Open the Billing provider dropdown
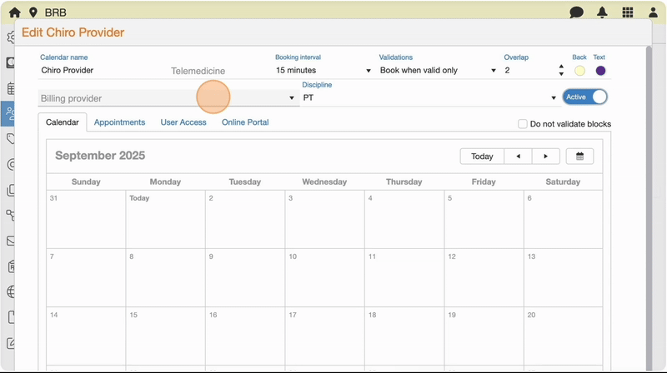Image resolution: width=667 pixels, height=373 pixels. tap(168, 98)
